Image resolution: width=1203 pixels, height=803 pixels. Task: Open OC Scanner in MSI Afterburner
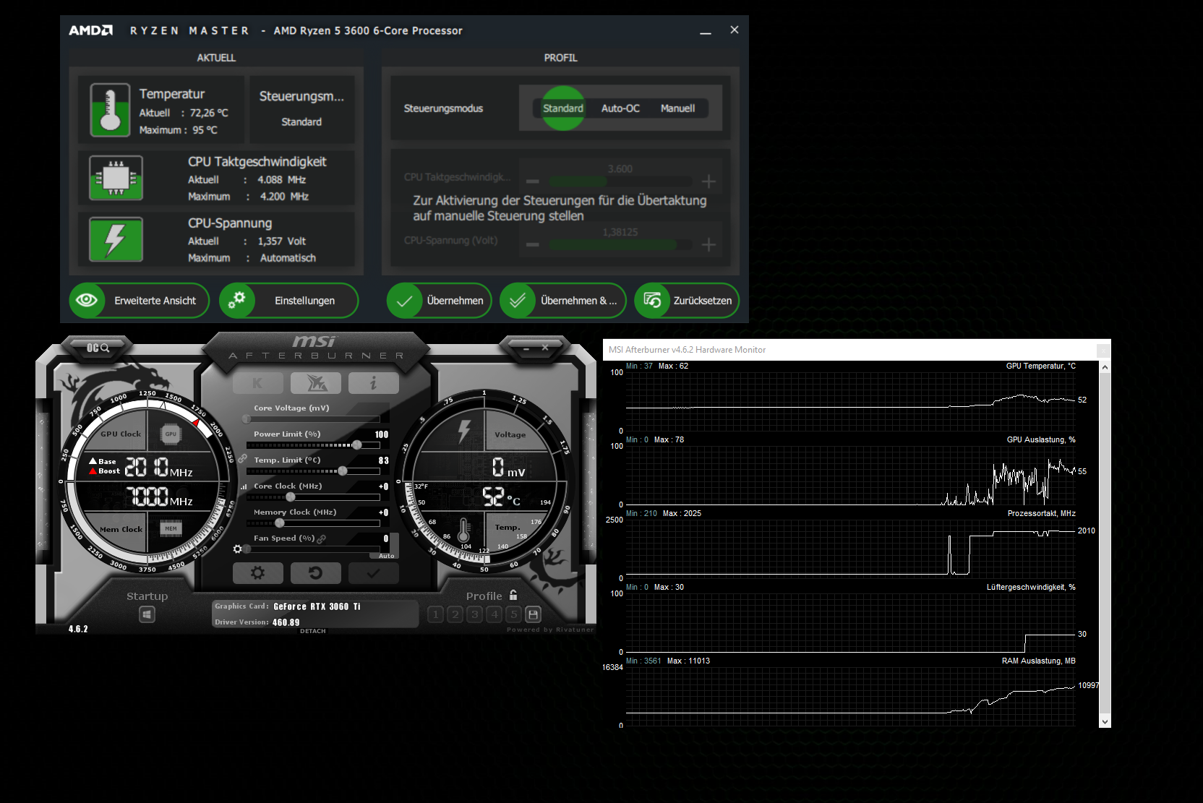pyautogui.click(x=98, y=348)
